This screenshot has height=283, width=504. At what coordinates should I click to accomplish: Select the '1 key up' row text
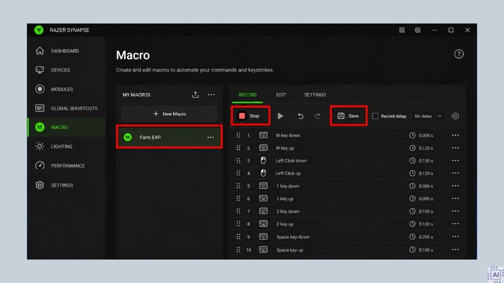coord(285,199)
